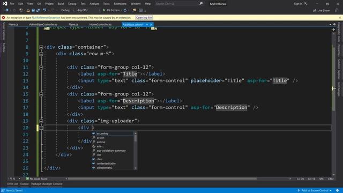Open the Output panel tab
343x193 pixels.
(x=25, y=184)
